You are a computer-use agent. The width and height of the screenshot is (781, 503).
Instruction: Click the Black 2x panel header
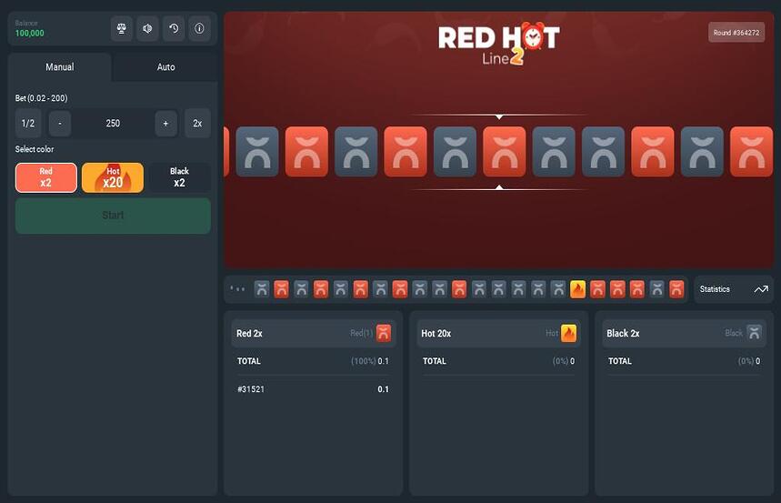[x=684, y=333]
